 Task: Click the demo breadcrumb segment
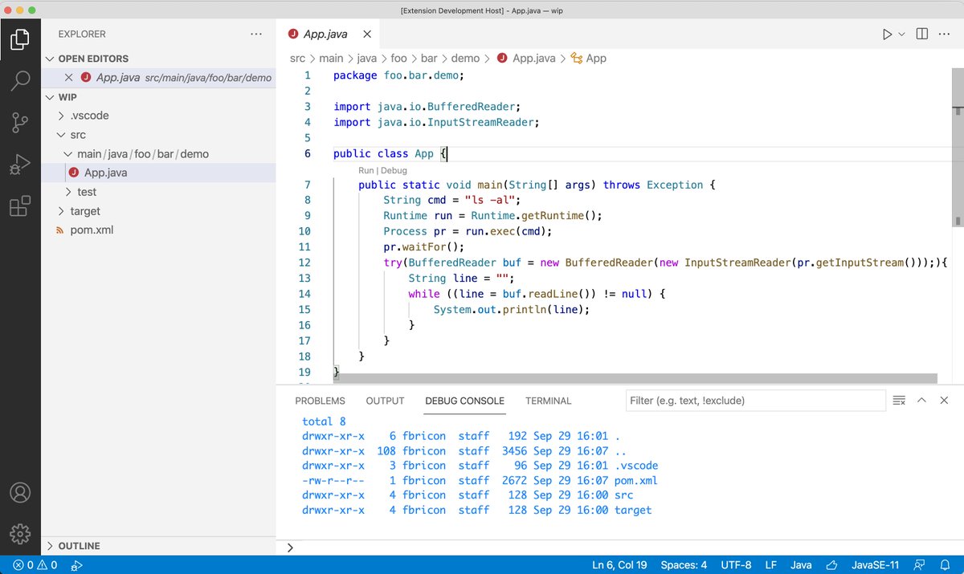click(465, 59)
